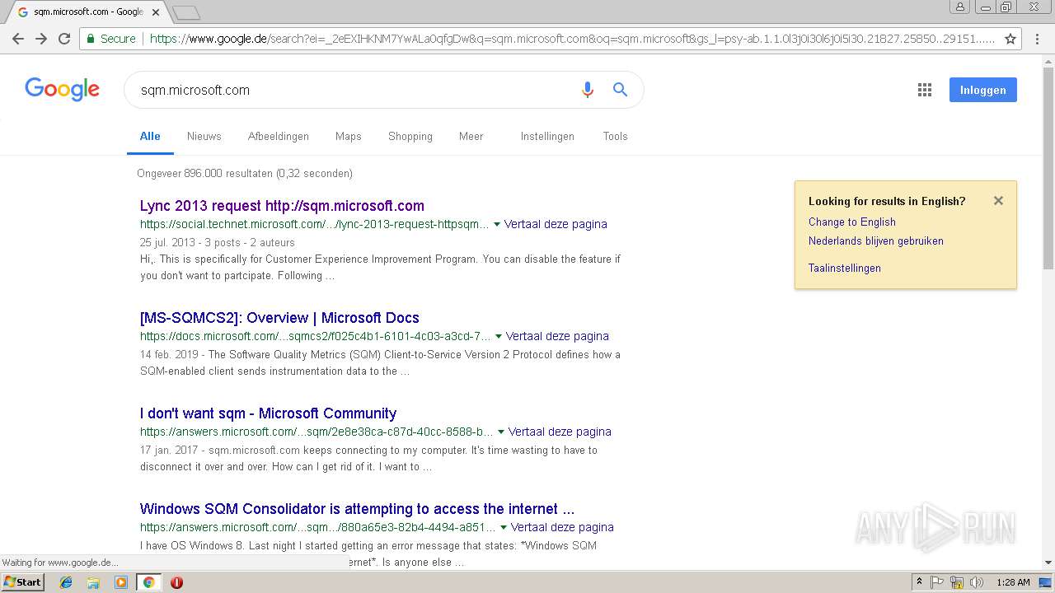Switch to the Alle results tab
This screenshot has width=1055, height=593.
(150, 137)
